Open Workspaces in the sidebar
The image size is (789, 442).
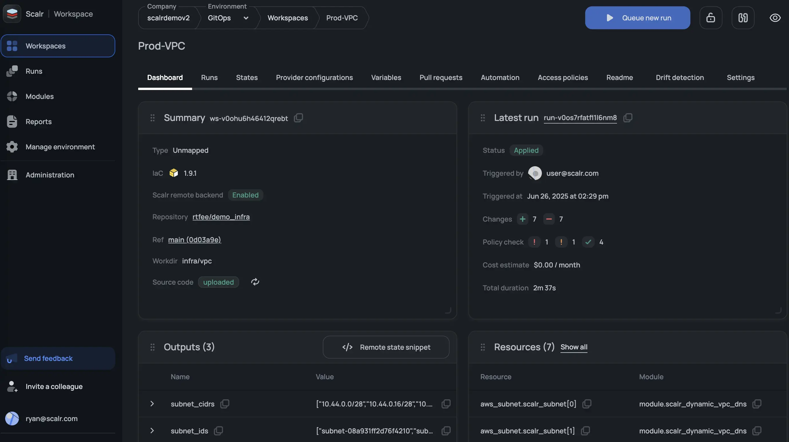pyautogui.click(x=58, y=46)
